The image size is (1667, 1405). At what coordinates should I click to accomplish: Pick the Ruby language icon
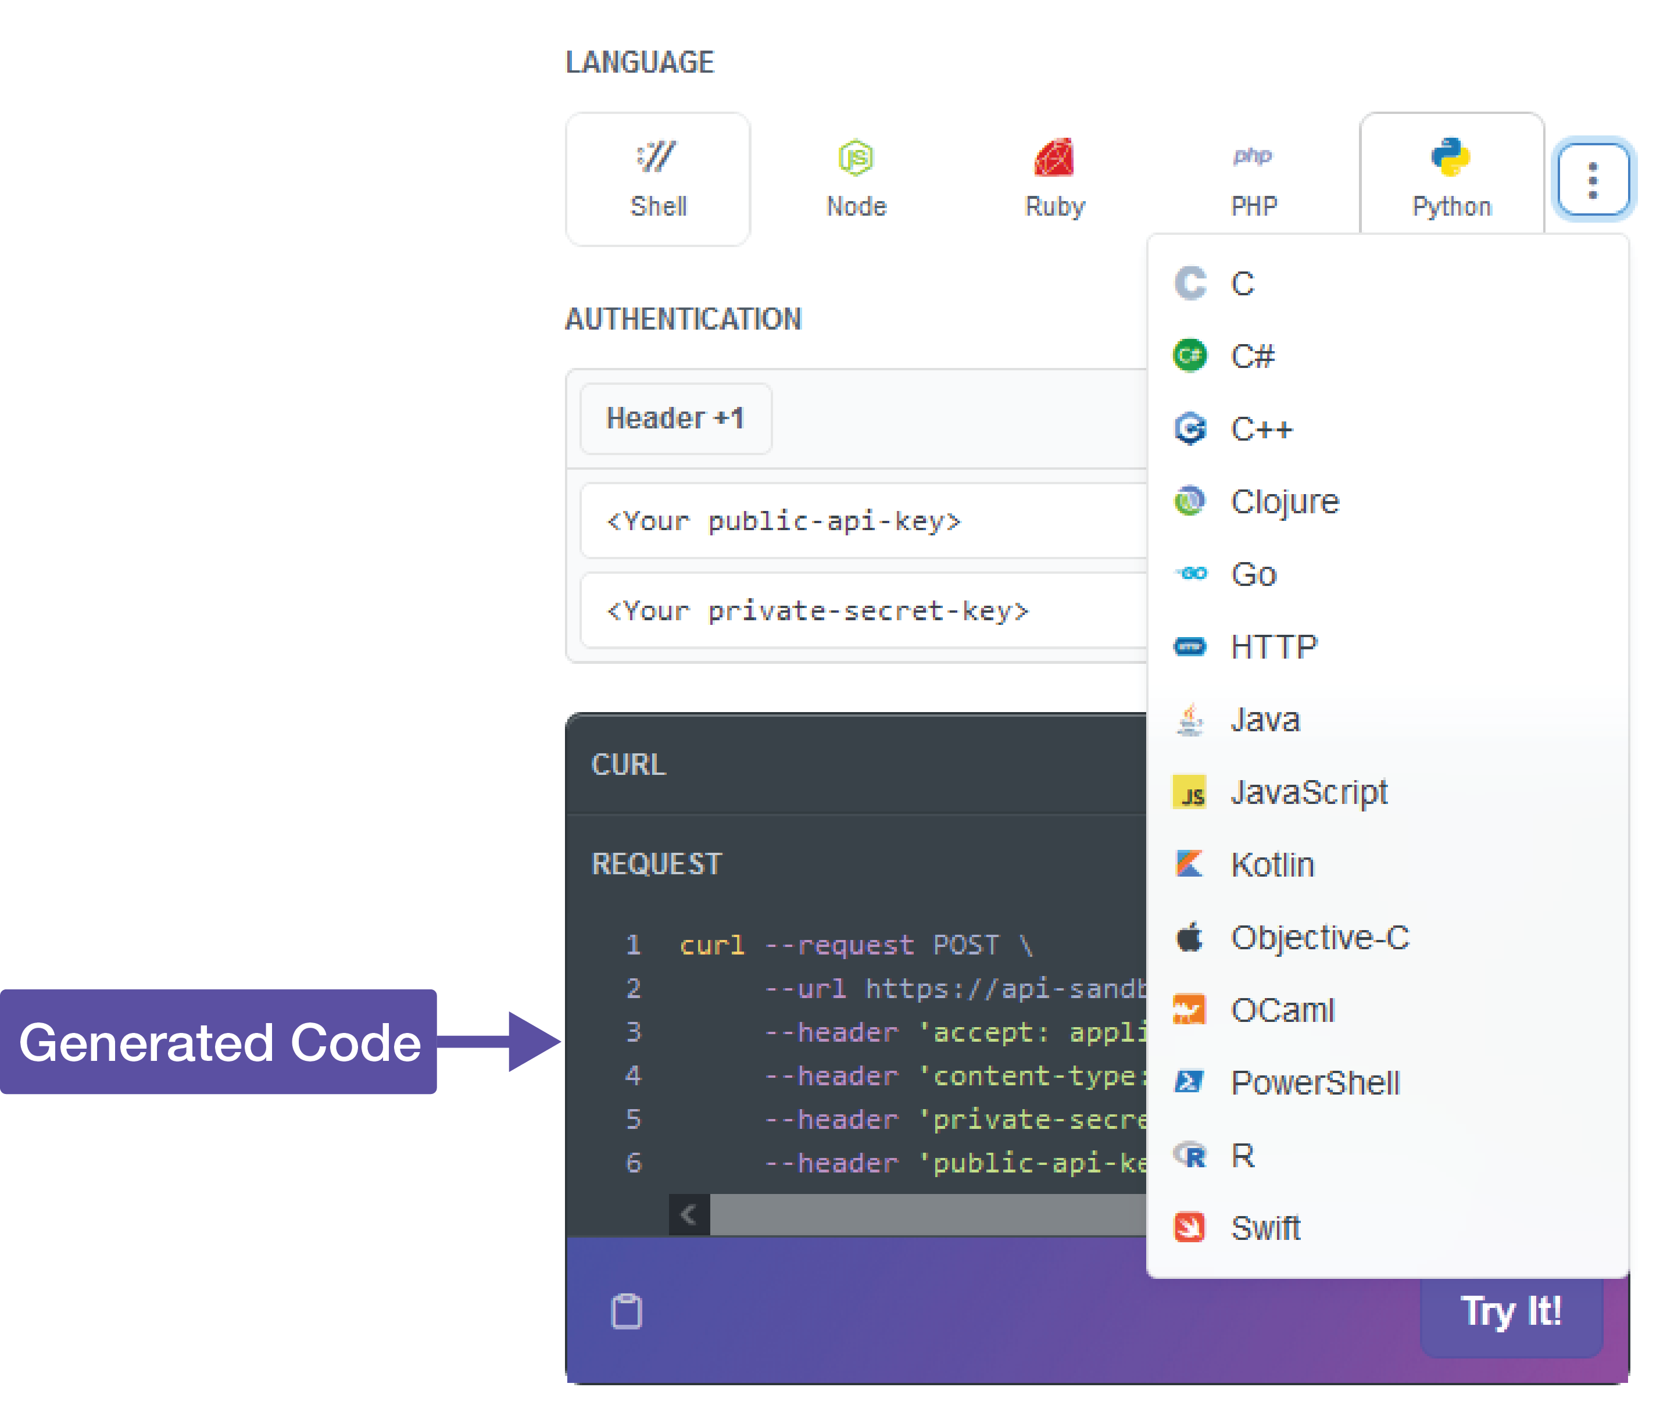tap(1054, 178)
